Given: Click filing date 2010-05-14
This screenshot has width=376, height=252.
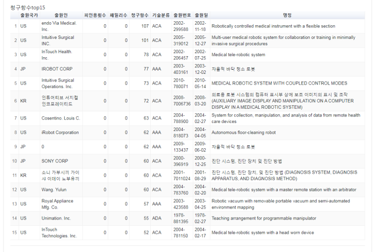Looking at the screenshot, I should click(200, 83).
